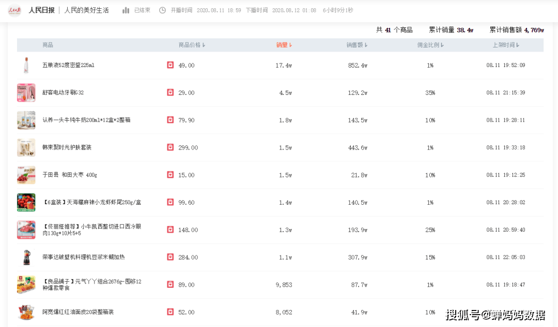Click the sales volume 17.4w cell

point(284,66)
